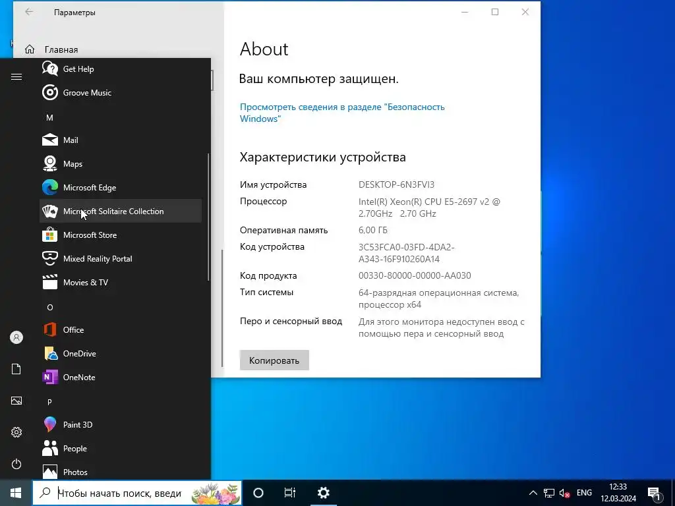The width and height of the screenshot is (675, 506).
Task: Switch the ENG input language indicator
Action: pyautogui.click(x=584, y=493)
